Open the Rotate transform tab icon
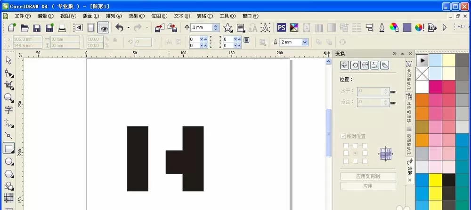Viewport: 471px width, 210px height. [x=355, y=65]
